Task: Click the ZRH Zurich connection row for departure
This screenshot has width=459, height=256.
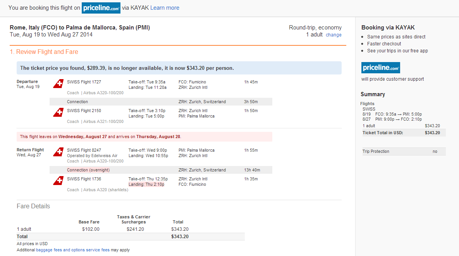Action: (x=161, y=102)
